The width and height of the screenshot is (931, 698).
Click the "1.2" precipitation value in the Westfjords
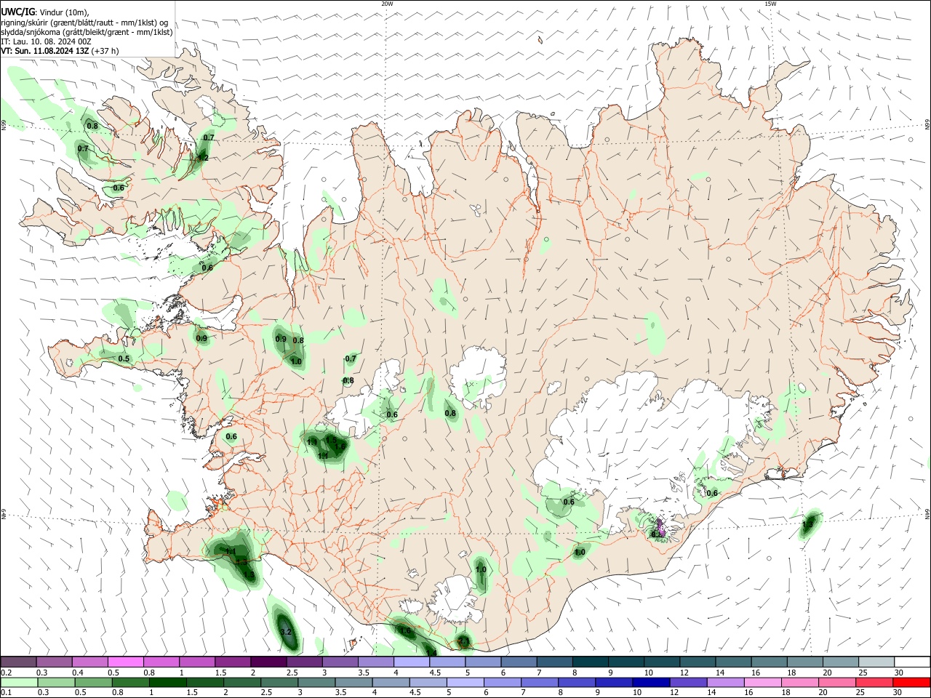click(x=203, y=158)
